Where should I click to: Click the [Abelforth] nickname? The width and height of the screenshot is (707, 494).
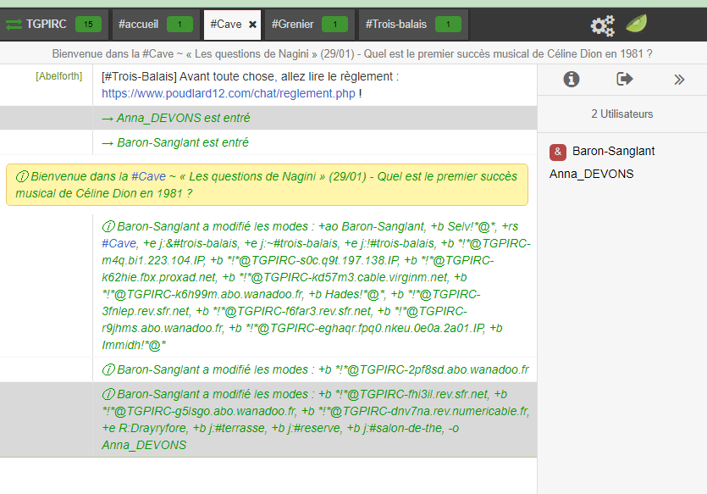[59, 76]
